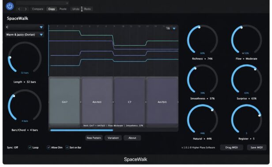Select the C7 chord block
Image resolution: width=272 pixels, height=167 pixels.
129,102
